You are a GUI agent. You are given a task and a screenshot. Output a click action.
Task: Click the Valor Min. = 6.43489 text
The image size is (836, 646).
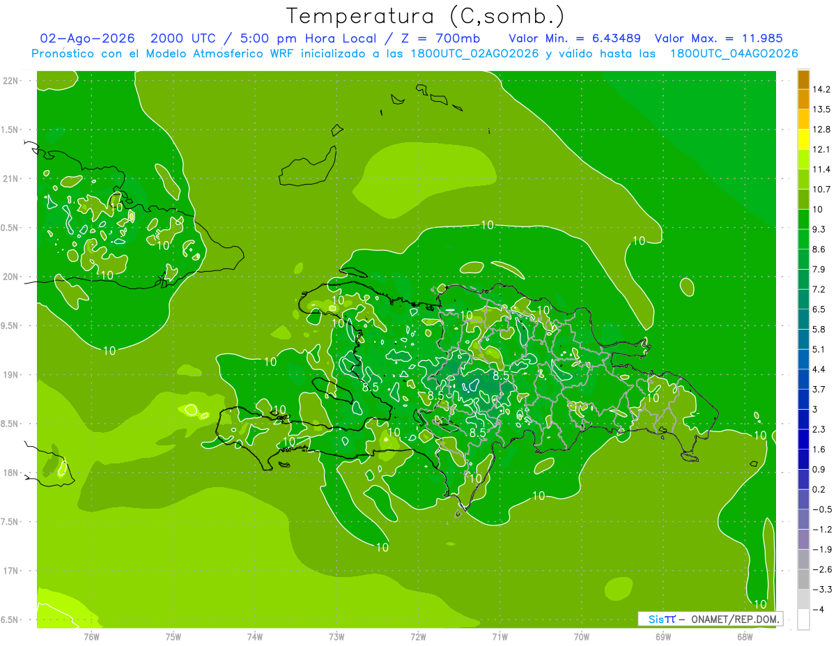pos(575,38)
